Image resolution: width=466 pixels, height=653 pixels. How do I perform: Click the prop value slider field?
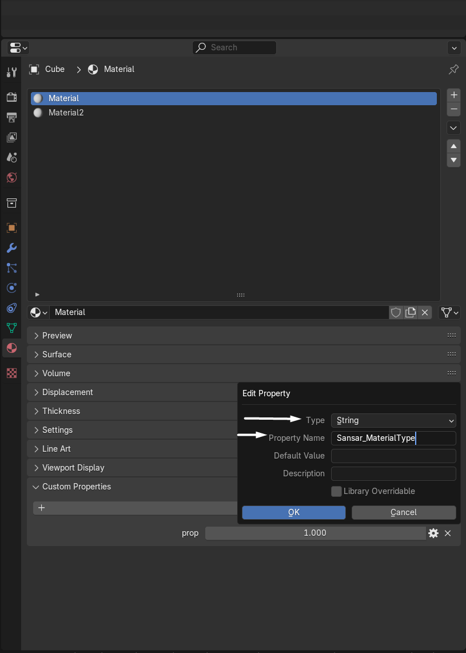pos(314,533)
